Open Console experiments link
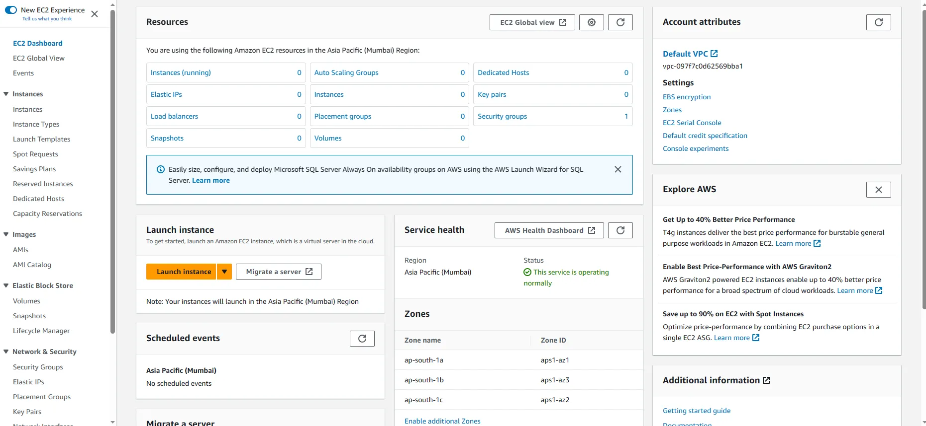This screenshot has height=426, width=926. pos(696,148)
